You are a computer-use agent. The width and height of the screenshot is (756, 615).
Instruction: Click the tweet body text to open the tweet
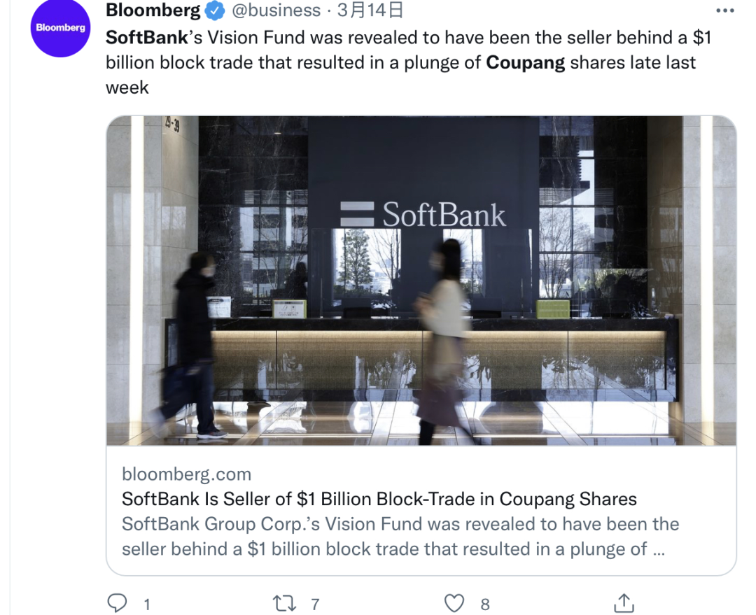click(x=408, y=63)
